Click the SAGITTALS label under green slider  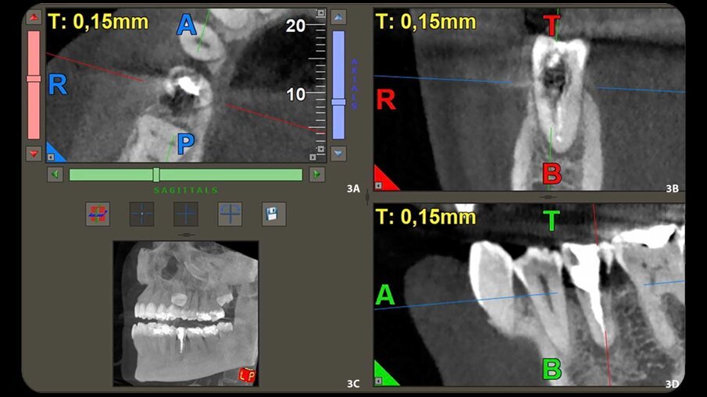coord(186,190)
